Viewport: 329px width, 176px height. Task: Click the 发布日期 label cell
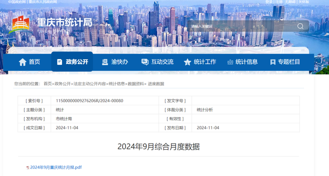tap(175, 128)
